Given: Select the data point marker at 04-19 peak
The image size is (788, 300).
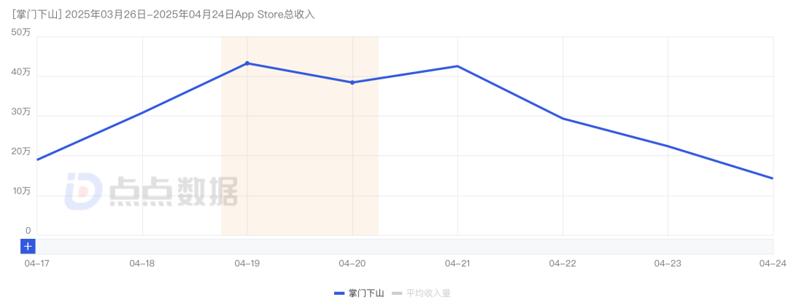Looking at the screenshot, I should tap(247, 63).
